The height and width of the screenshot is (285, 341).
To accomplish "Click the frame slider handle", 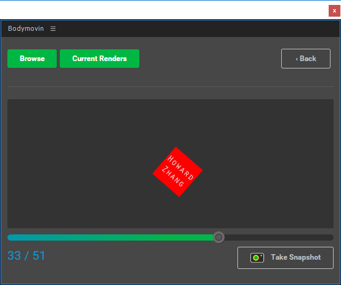I will tap(218, 238).
